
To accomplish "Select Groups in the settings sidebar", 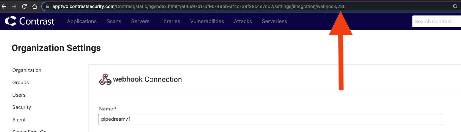I will point(21,83).
